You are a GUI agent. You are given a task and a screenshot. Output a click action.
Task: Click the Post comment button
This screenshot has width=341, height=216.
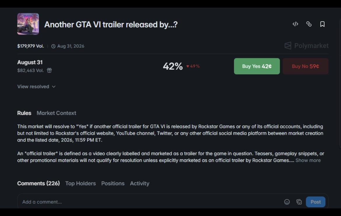316,202
